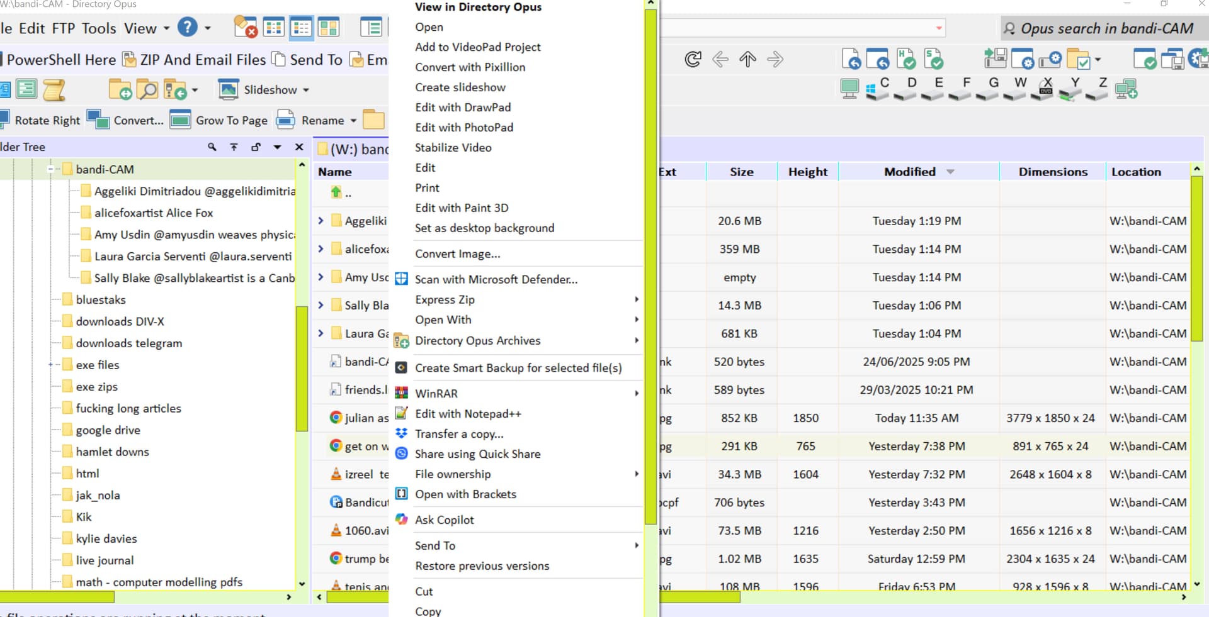This screenshot has height=617, width=1209.
Task: Go forward with the right arrow icon
Action: tap(775, 59)
